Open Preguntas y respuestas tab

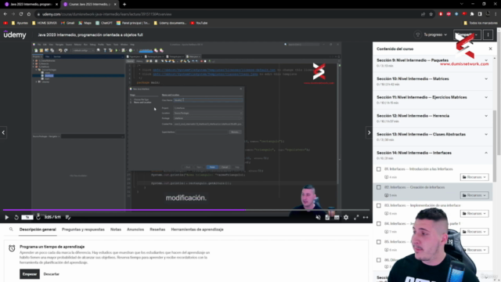click(x=83, y=230)
